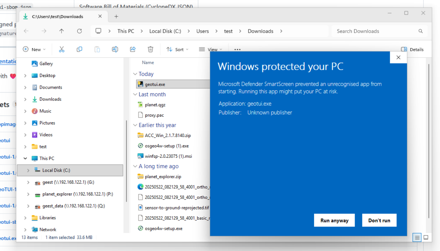Go up one folder level
The height and width of the screenshot is (251, 440).
(61, 31)
